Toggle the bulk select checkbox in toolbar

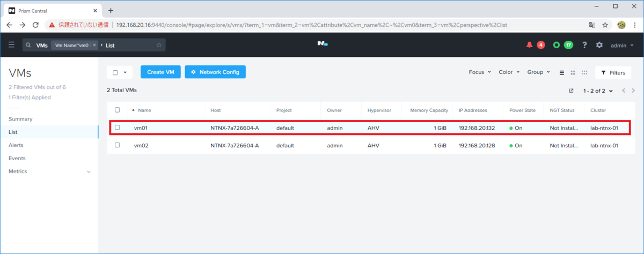[115, 72]
